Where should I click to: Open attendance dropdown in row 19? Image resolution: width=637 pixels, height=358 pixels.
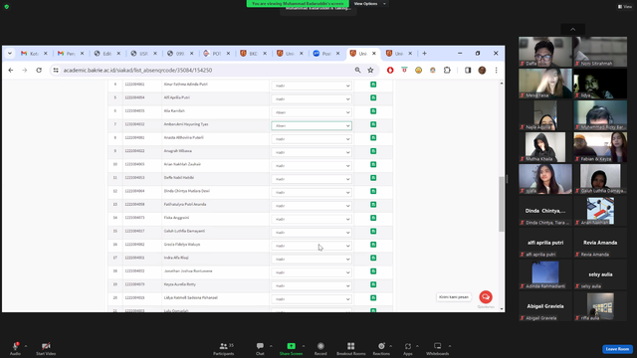(312, 285)
